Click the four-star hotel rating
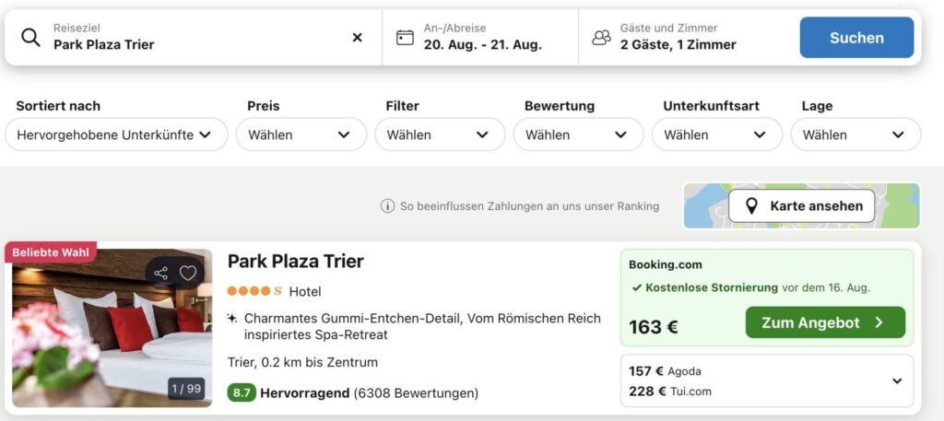This screenshot has width=944, height=421. coord(254,291)
